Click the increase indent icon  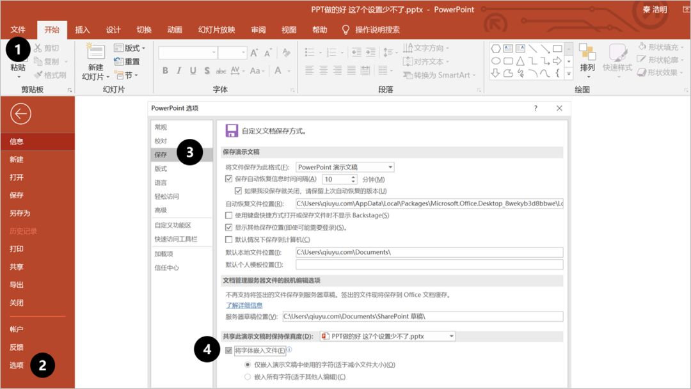coord(370,52)
